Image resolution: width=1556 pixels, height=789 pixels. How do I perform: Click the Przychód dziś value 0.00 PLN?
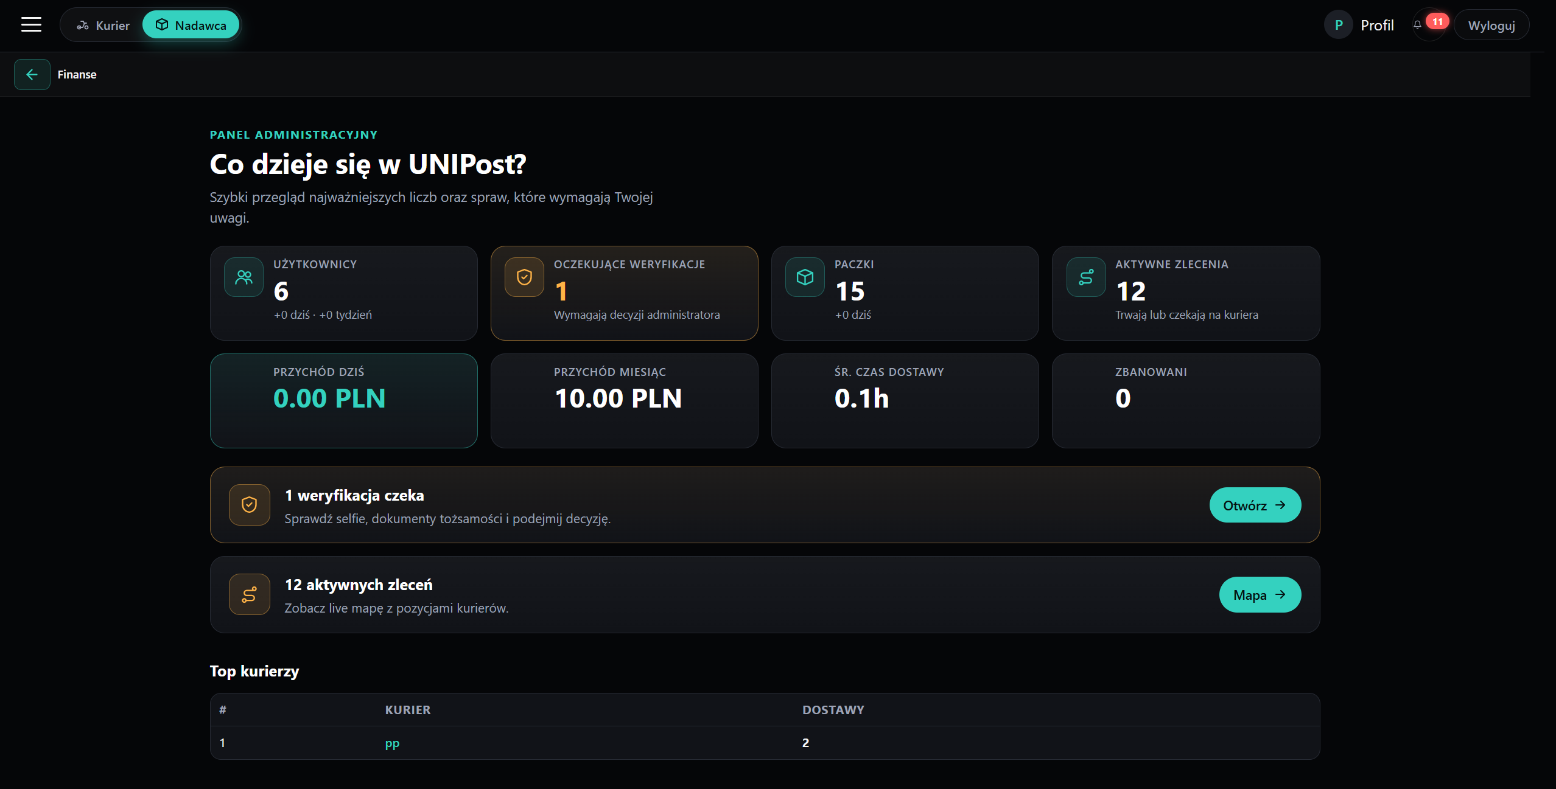point(329,398)
